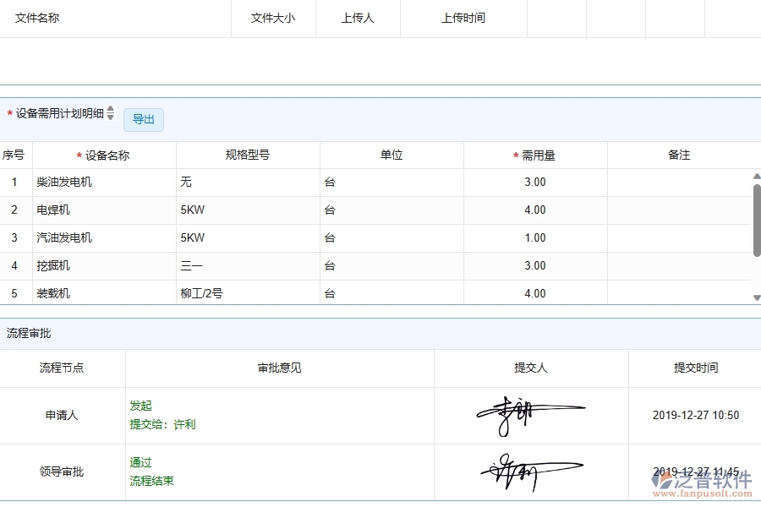Viewport: 761px width, 507px height.
Task: Click the 申请人 signature image
Action: 530,413
